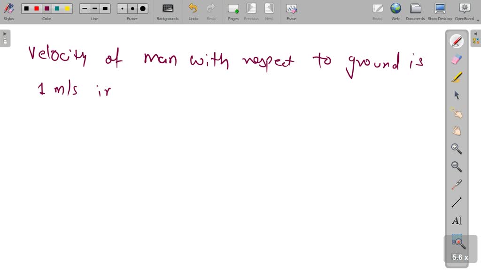Image resolution: width=481 pixels, height=270 pixels.
Task: Click the zoom in magnifier tool
Action: [457, 149]
